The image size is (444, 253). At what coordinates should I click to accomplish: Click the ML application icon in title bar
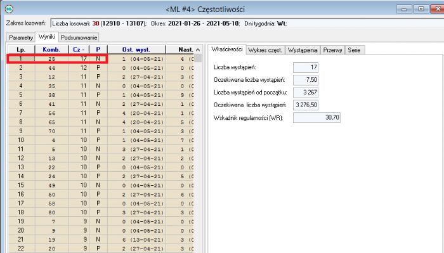[x=9, y=9]
